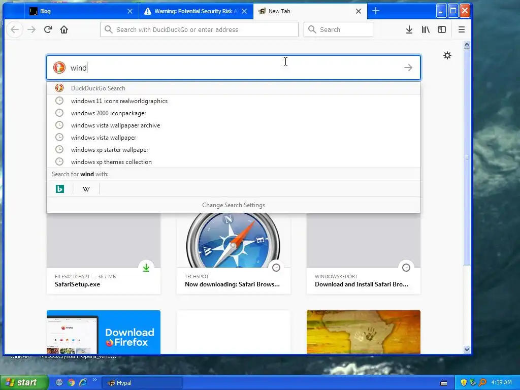Submit search with the arrow in search box
This screenshot has height=390, width=520.
408,68
